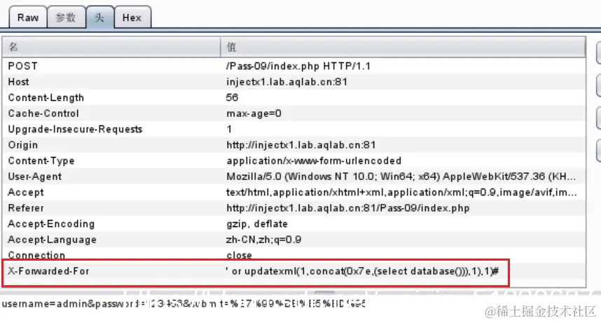Select the max-age=0 value

click(x=254, y=114)
